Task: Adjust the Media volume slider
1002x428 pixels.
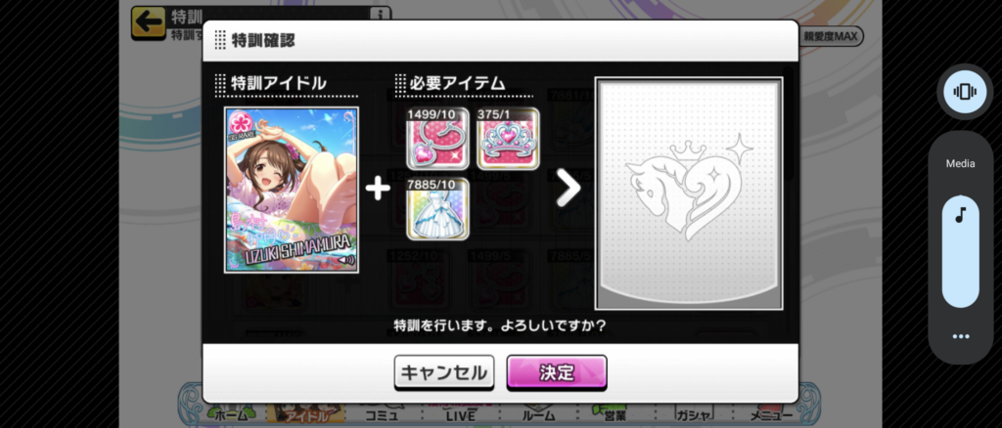Action: [x=961, y=251]
